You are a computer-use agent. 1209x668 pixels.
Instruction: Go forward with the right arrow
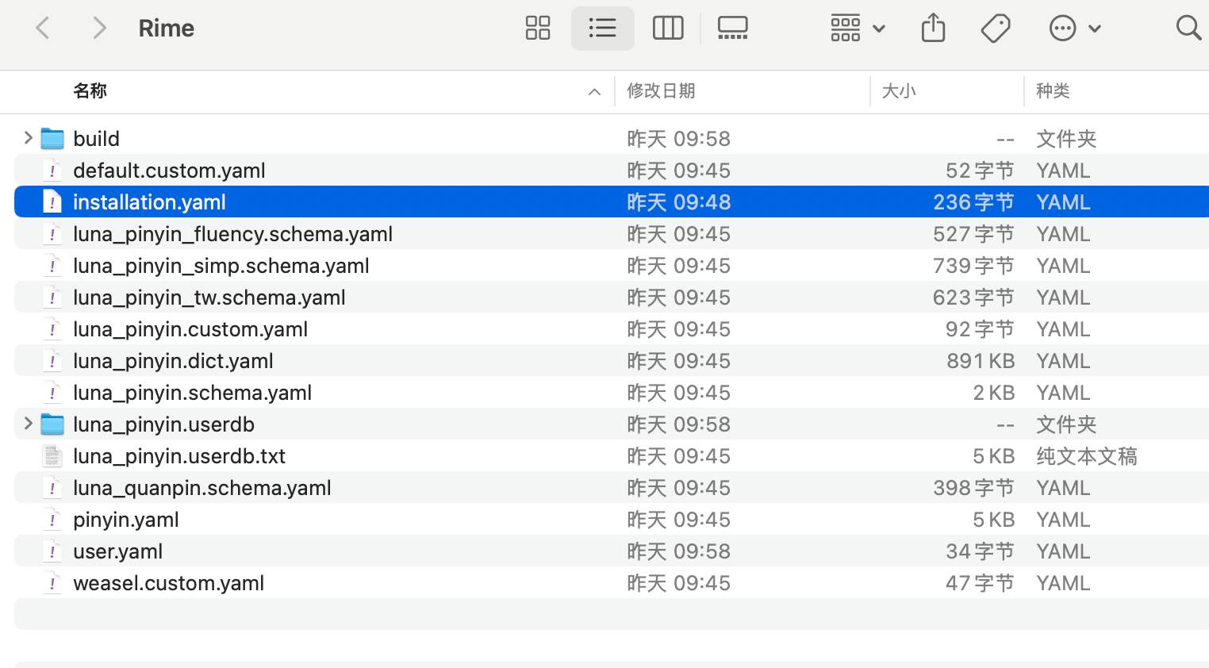[99, 29]
